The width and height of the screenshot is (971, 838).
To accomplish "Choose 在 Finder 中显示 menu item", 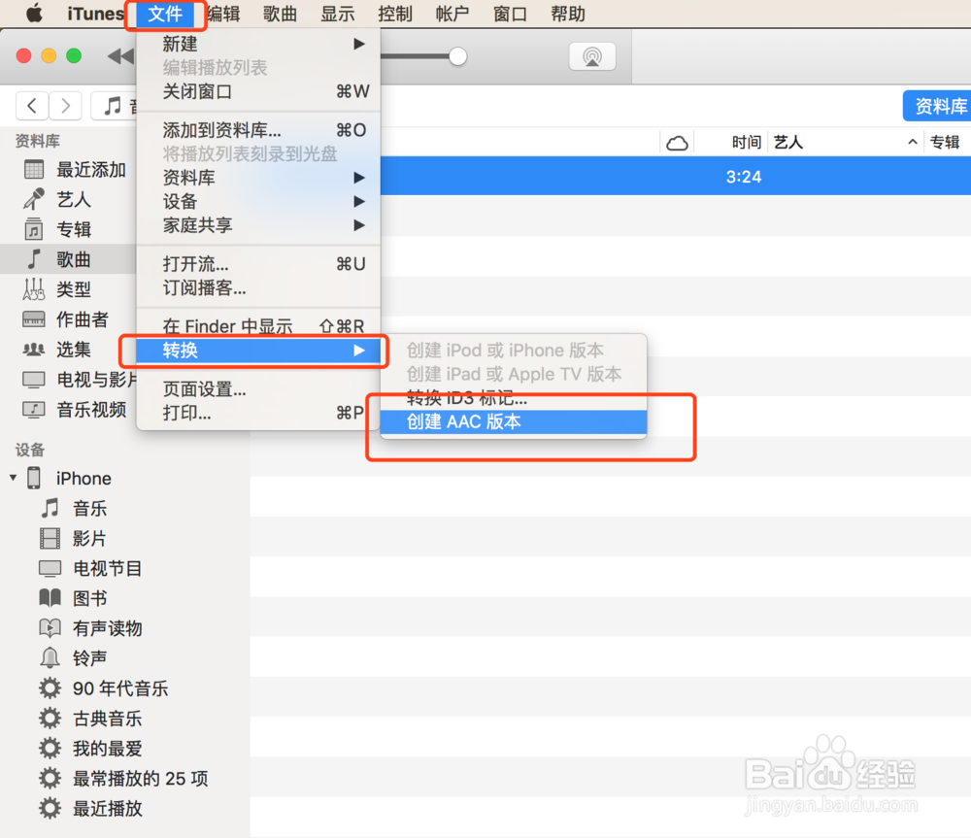I will tap(258, 326).
